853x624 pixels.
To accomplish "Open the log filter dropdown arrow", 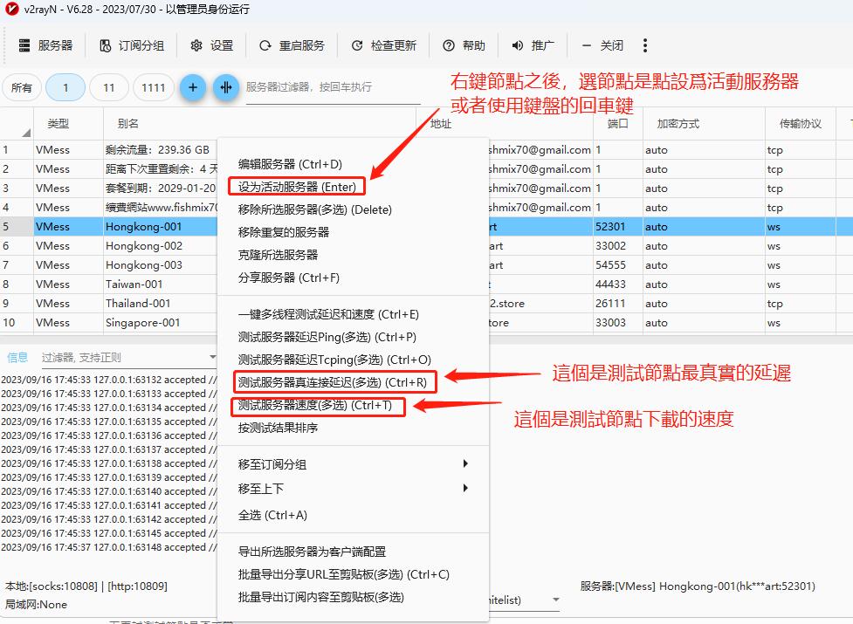I will tap(213, 357).
